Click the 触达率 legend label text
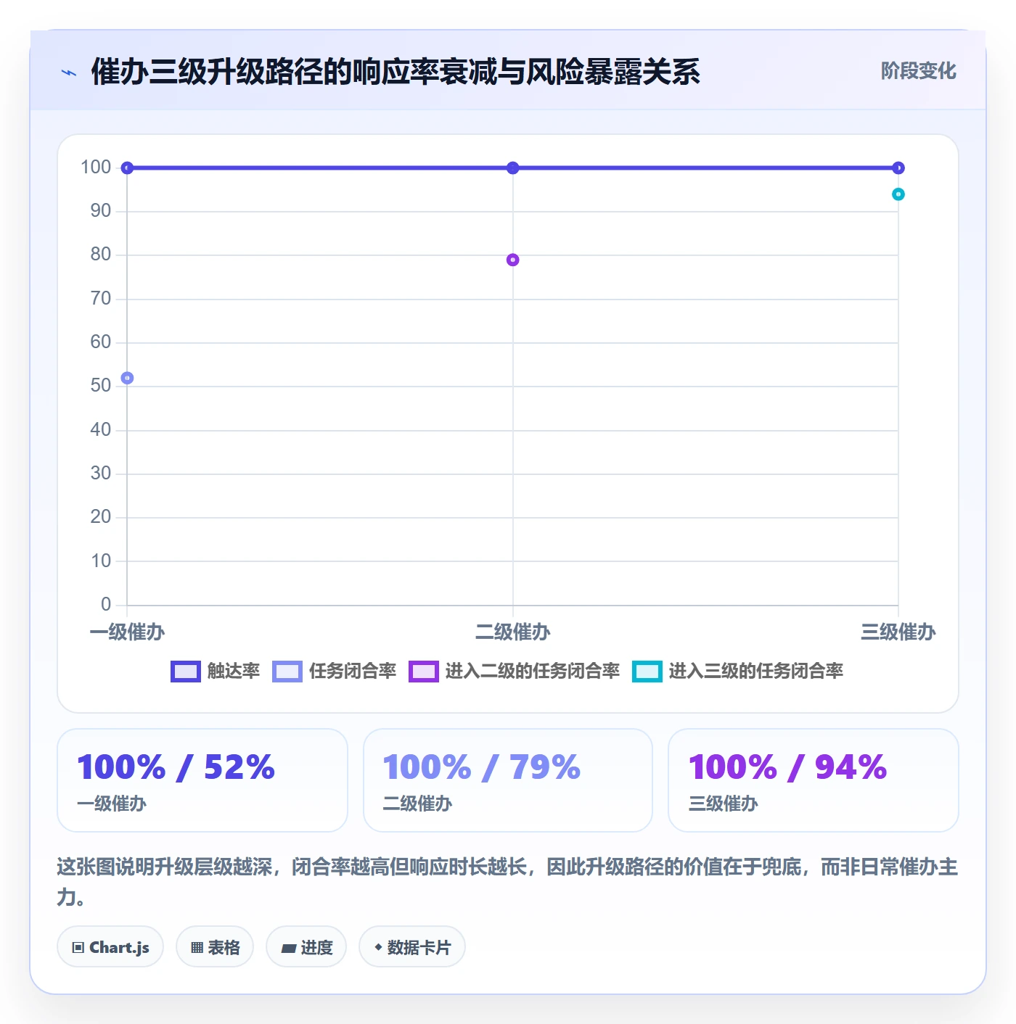1016x1024 pixels. tap(234, 672)
